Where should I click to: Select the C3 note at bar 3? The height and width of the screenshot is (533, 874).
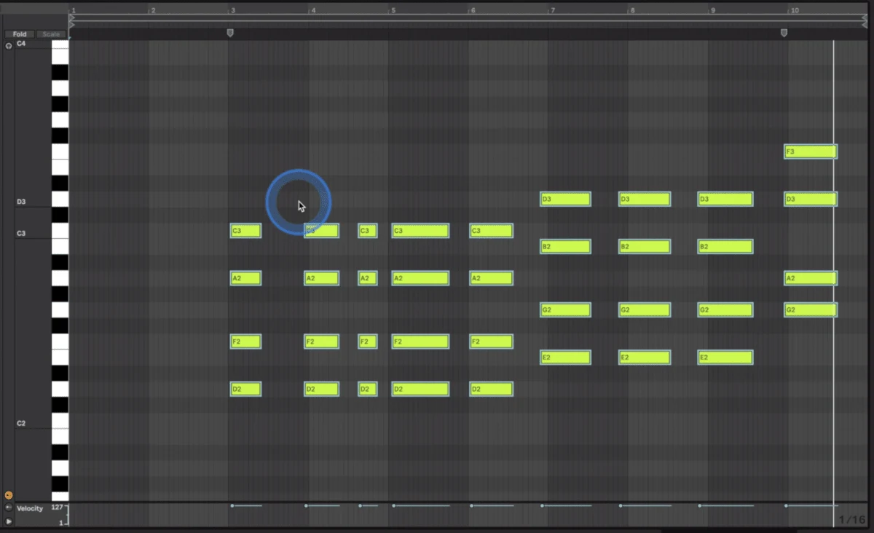point(245,231)
